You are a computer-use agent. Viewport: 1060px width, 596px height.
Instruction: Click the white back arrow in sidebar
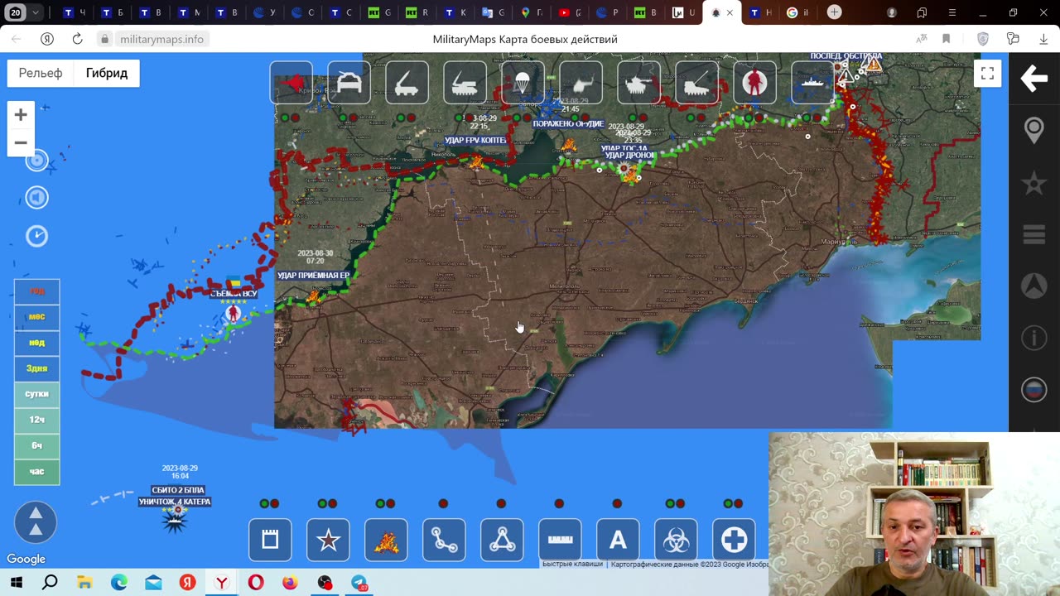coord(1034,79)
